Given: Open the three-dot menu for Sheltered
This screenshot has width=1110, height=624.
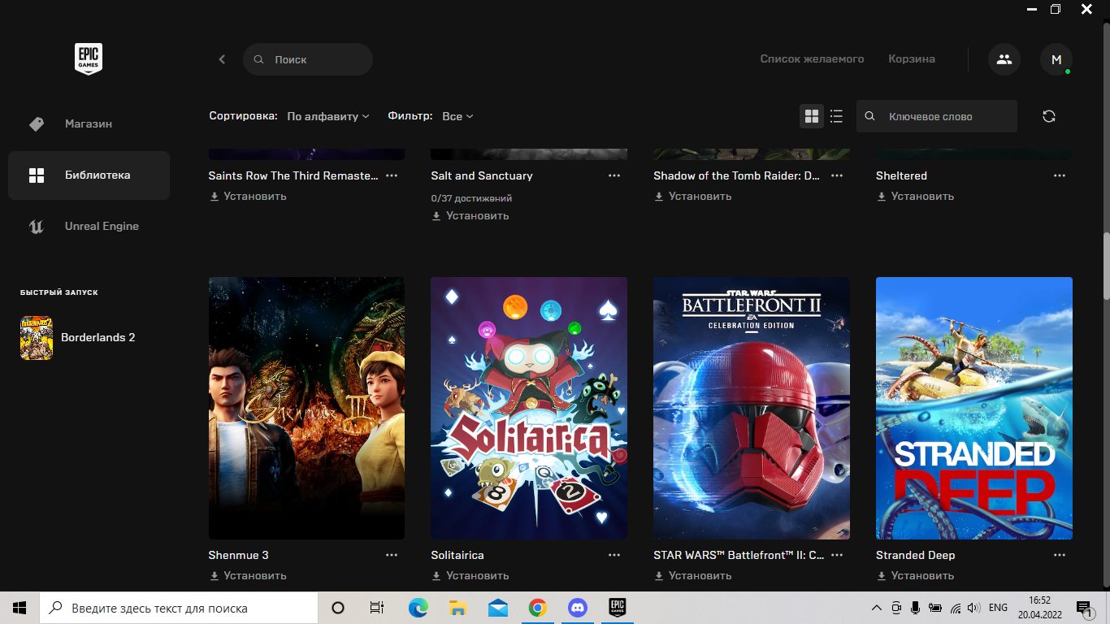Looking at the screenshot, I should point(1060,175).
